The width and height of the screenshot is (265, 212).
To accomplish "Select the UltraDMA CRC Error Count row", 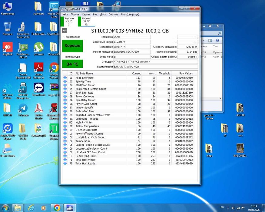I will tap(128, 152).
